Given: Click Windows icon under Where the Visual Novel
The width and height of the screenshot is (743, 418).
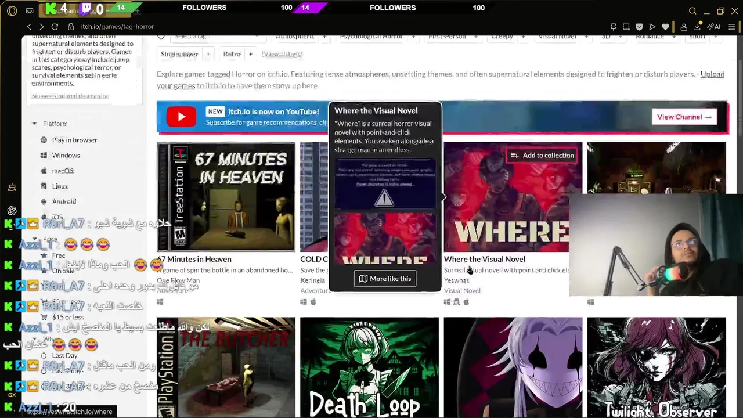Looking at the screenshot, I should 447,302.
